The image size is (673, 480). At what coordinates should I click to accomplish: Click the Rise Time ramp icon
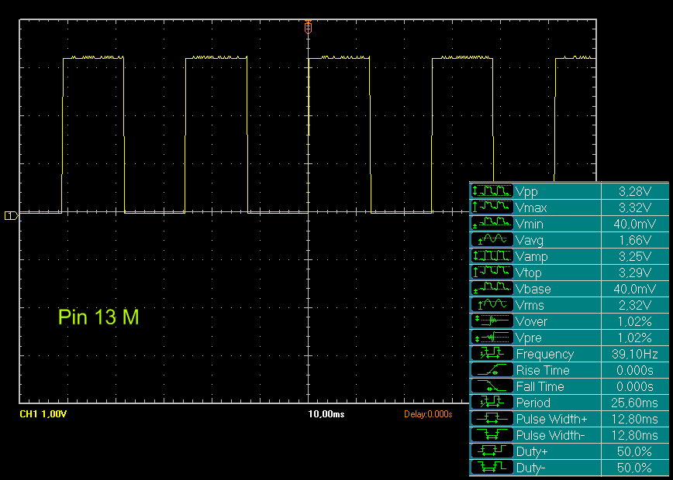492,370
